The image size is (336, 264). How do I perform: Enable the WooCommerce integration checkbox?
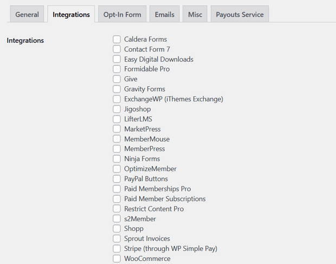click(117, 259)
